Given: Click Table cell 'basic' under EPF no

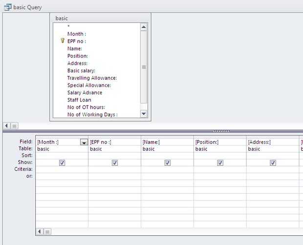Looking at the screenshot, I should (114, 149).
